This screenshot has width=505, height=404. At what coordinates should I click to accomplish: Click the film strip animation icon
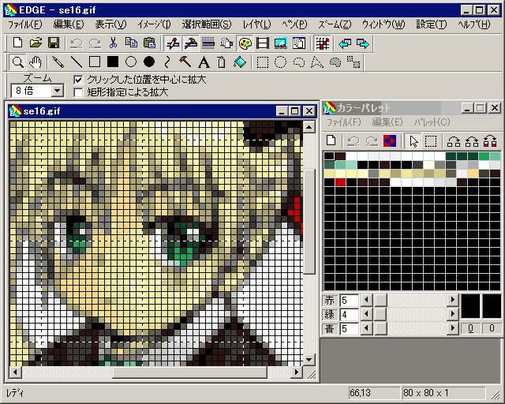pyautogui.click(x=263, y=43)
